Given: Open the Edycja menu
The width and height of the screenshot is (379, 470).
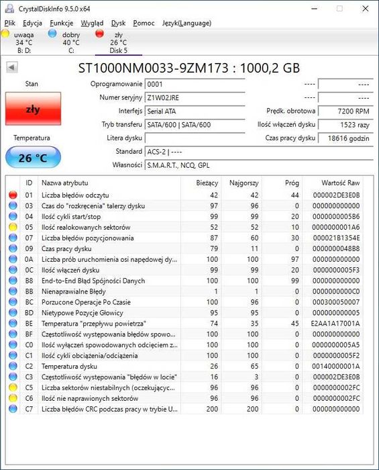Looking at the screenshot, I should tap(32, 23).
